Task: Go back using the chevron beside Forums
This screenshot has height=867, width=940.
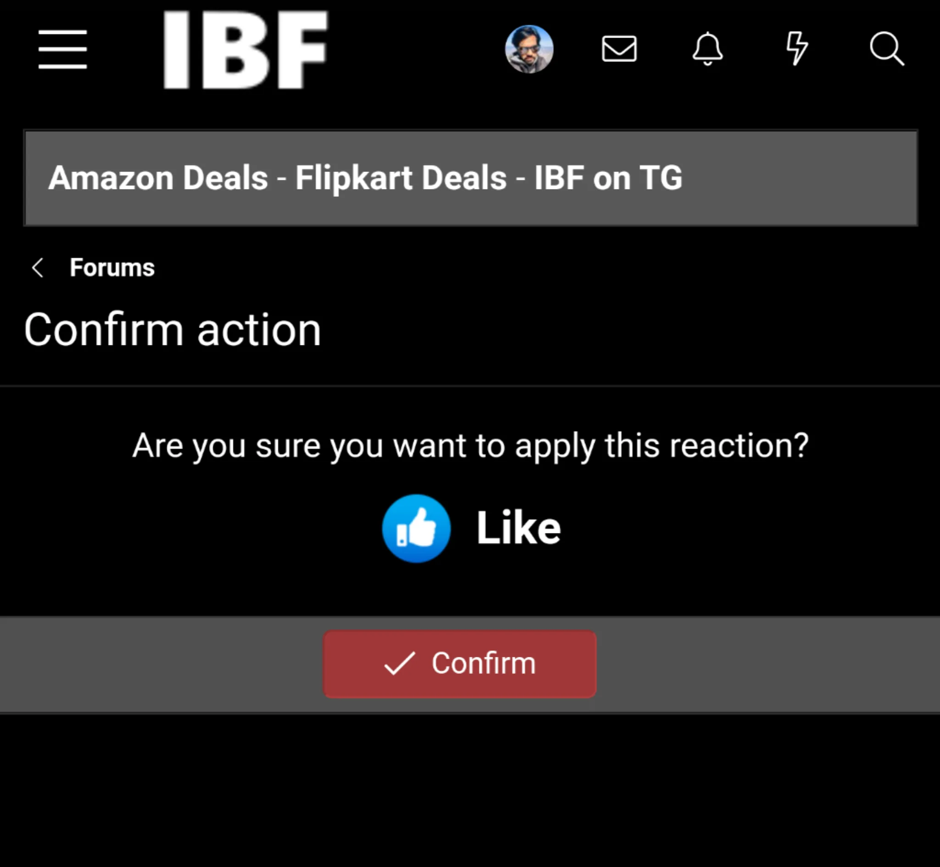Action: (38, 268)
